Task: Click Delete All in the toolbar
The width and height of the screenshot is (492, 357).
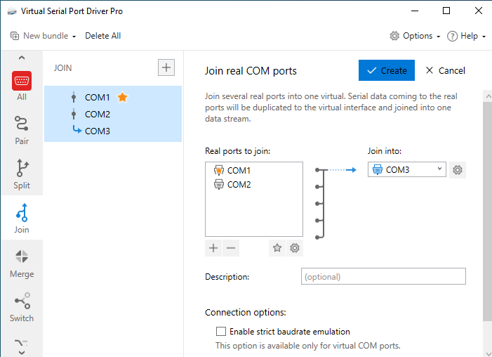Action: point(103,36)
